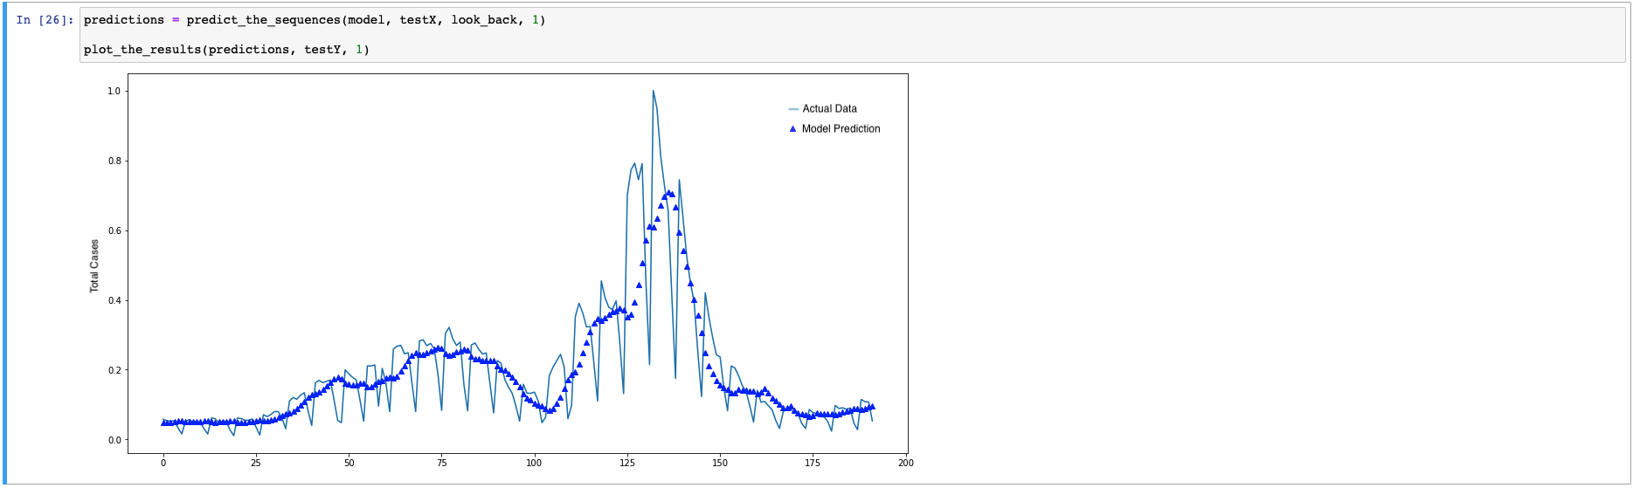Click the 0.4 y-axis tick label
This screenshot has width=1633, height=488.
(x=114, y=300)
